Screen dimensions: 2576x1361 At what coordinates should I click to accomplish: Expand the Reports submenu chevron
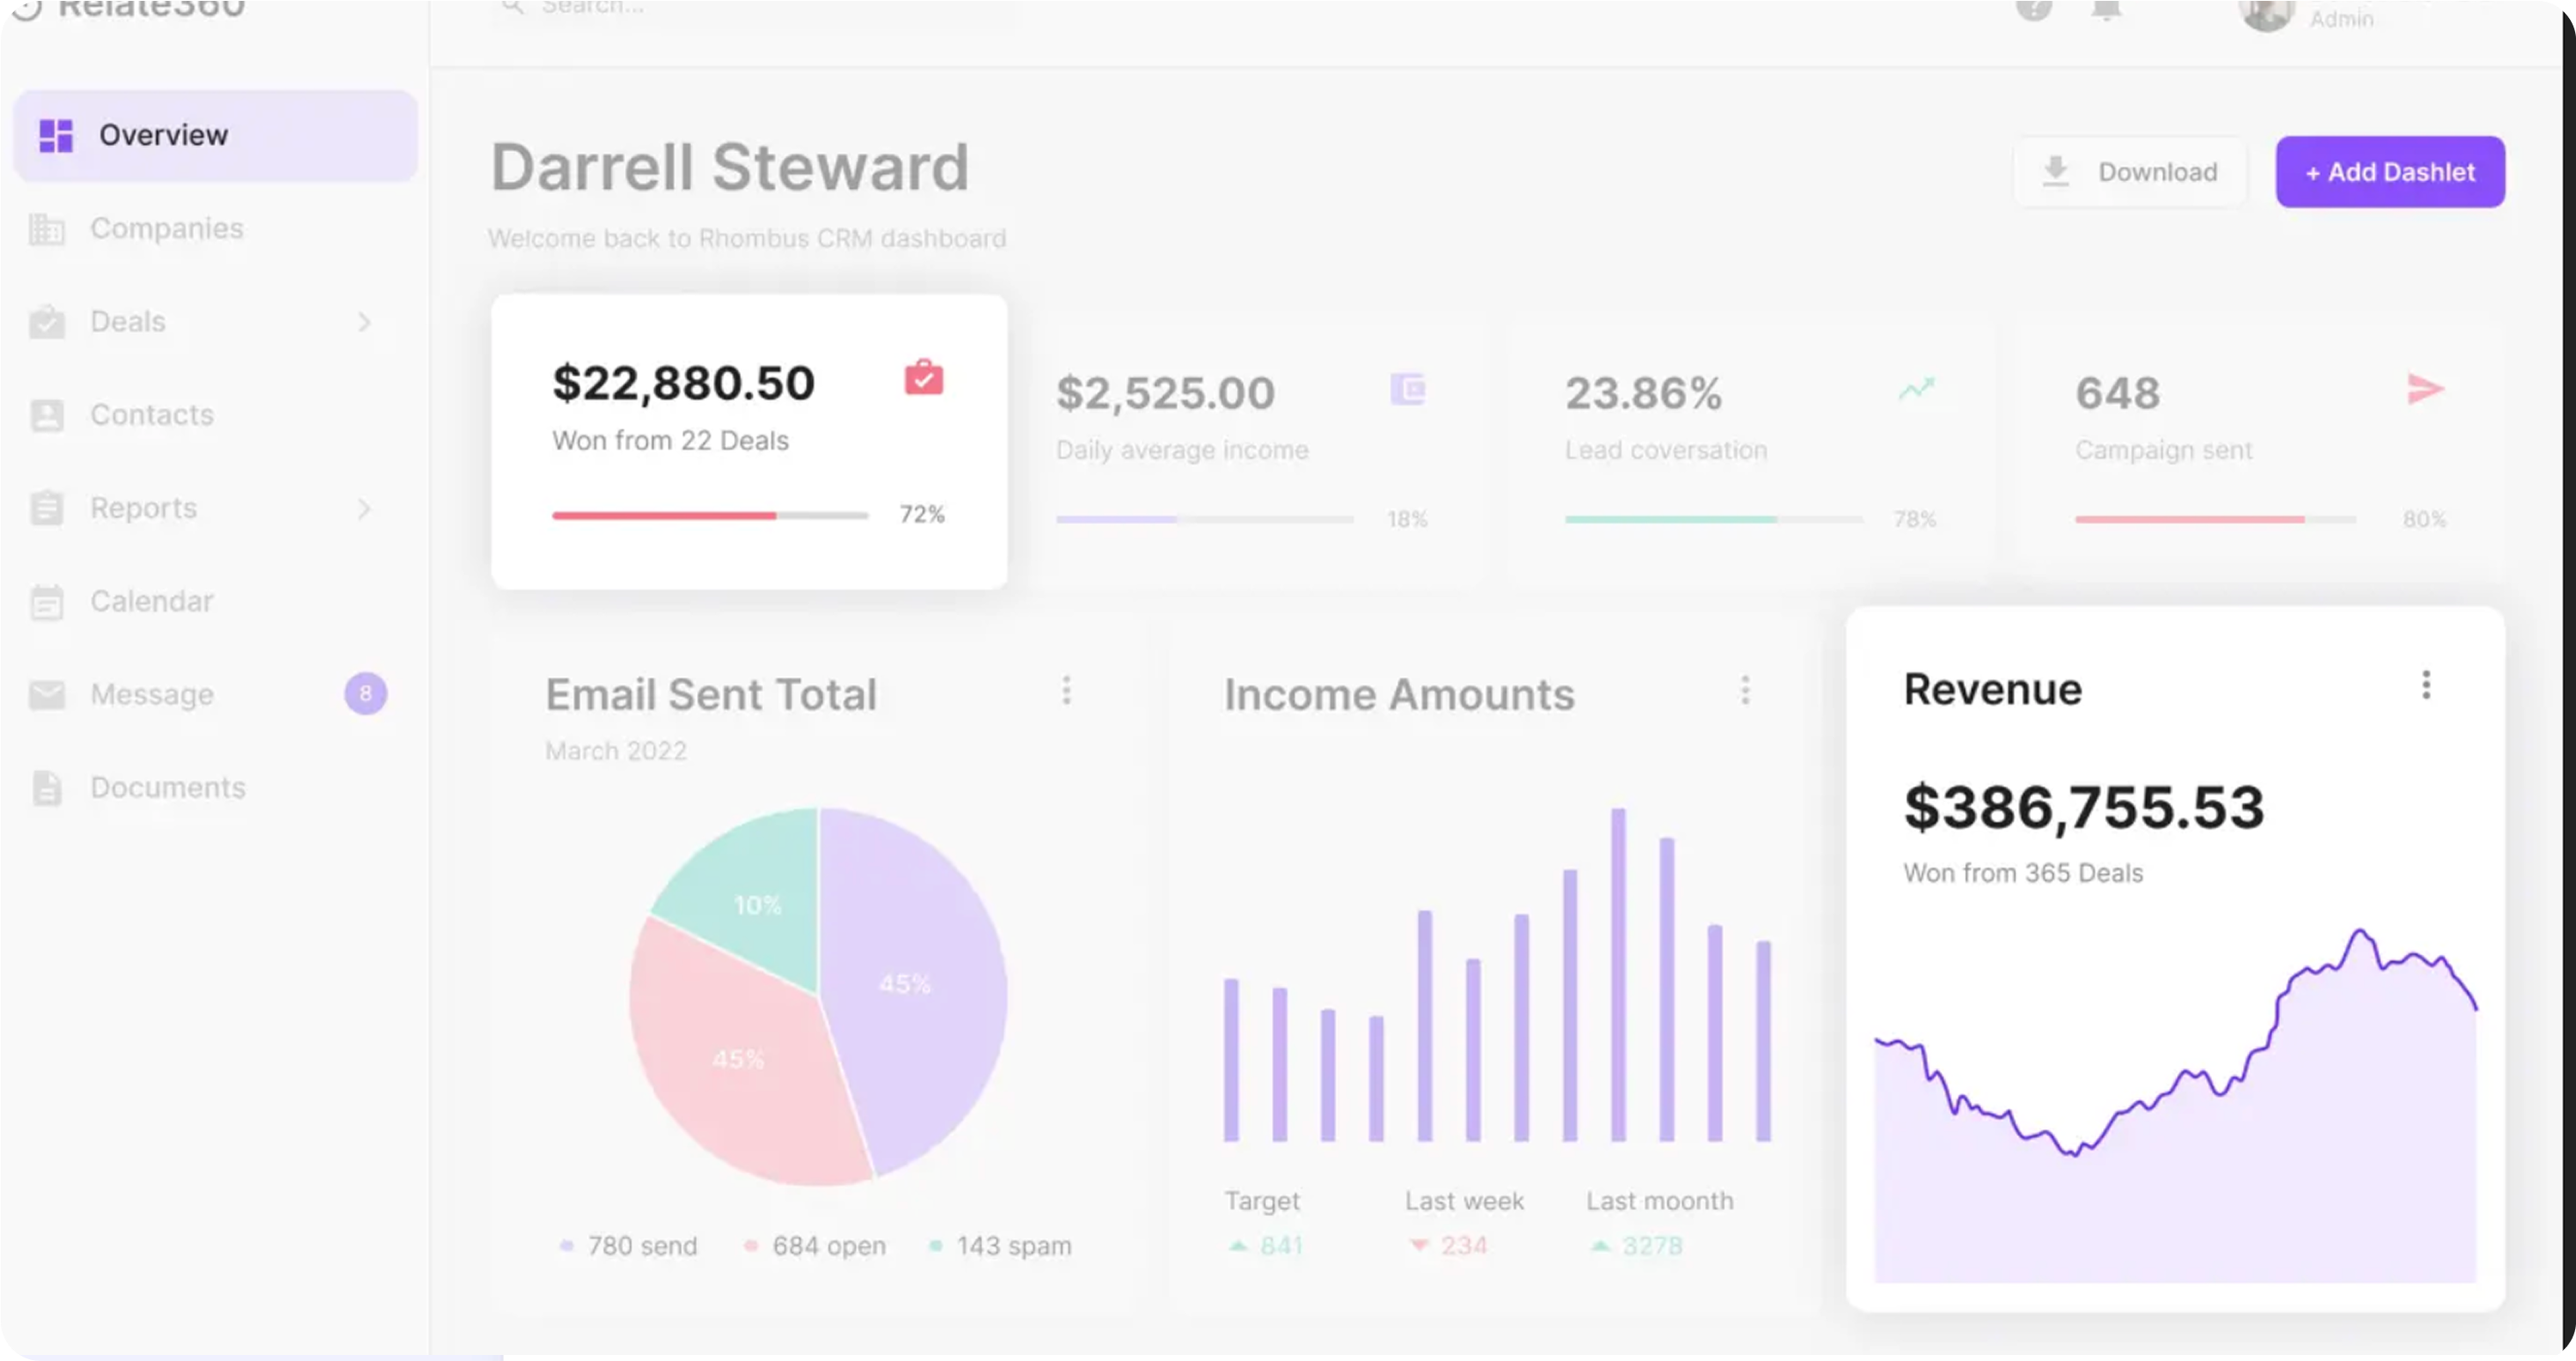click(x=364, y=509)
